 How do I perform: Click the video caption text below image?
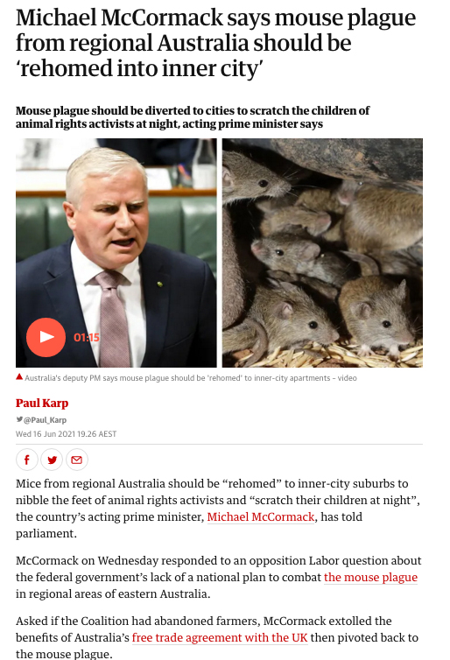(x=190, y=378)
